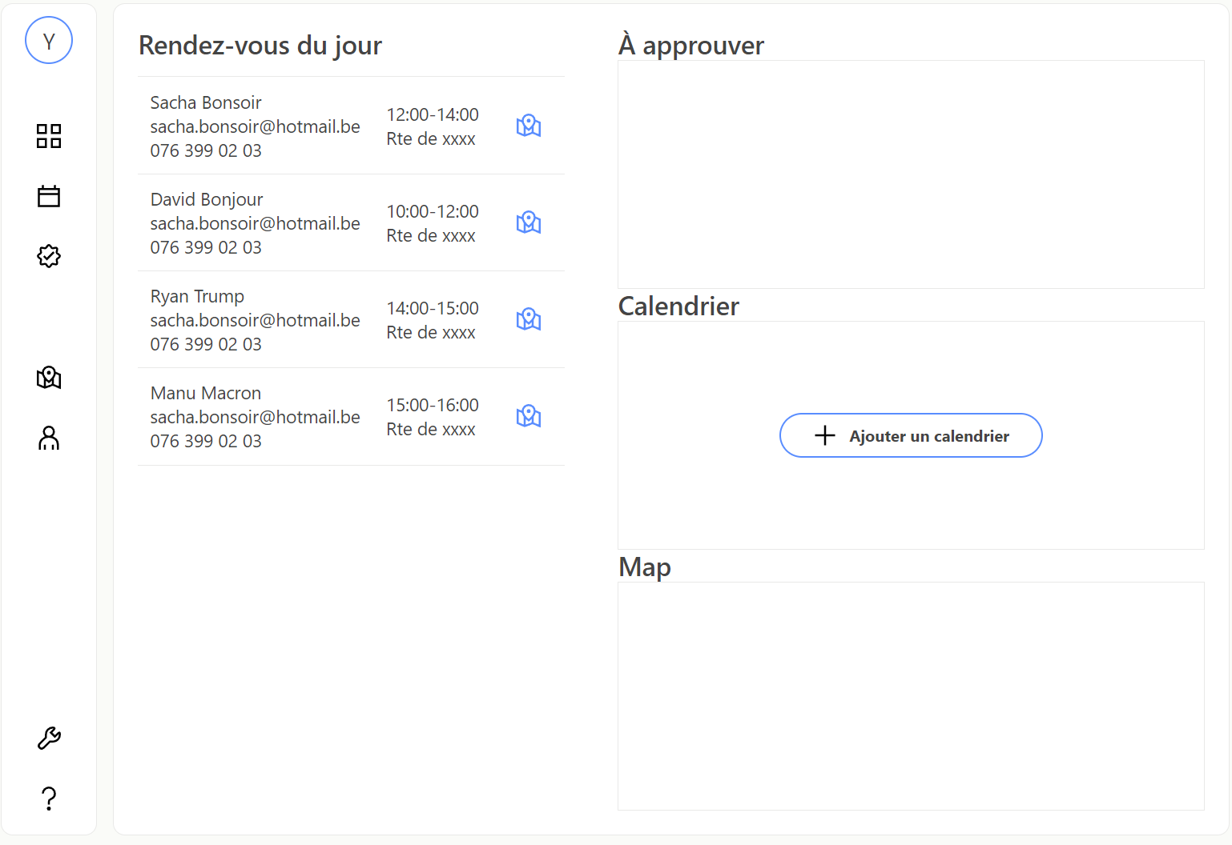
Task: Click the 14:00-15:00 time slot
Action: 433,308
